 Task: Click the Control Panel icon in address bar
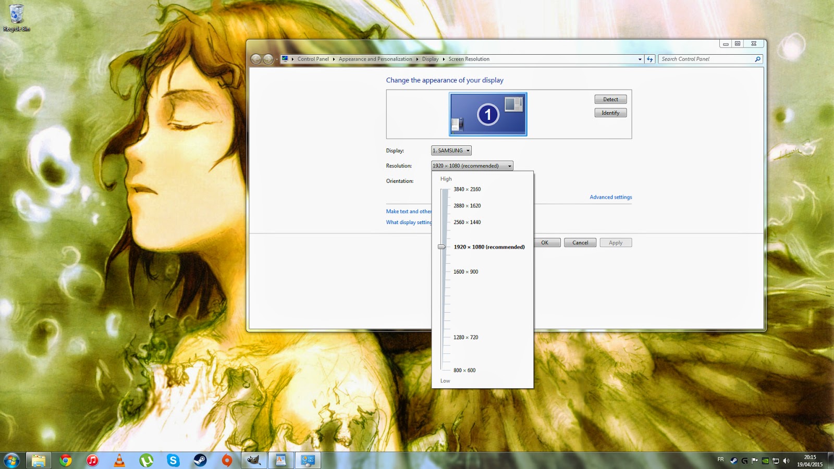[x=285, y=59]
